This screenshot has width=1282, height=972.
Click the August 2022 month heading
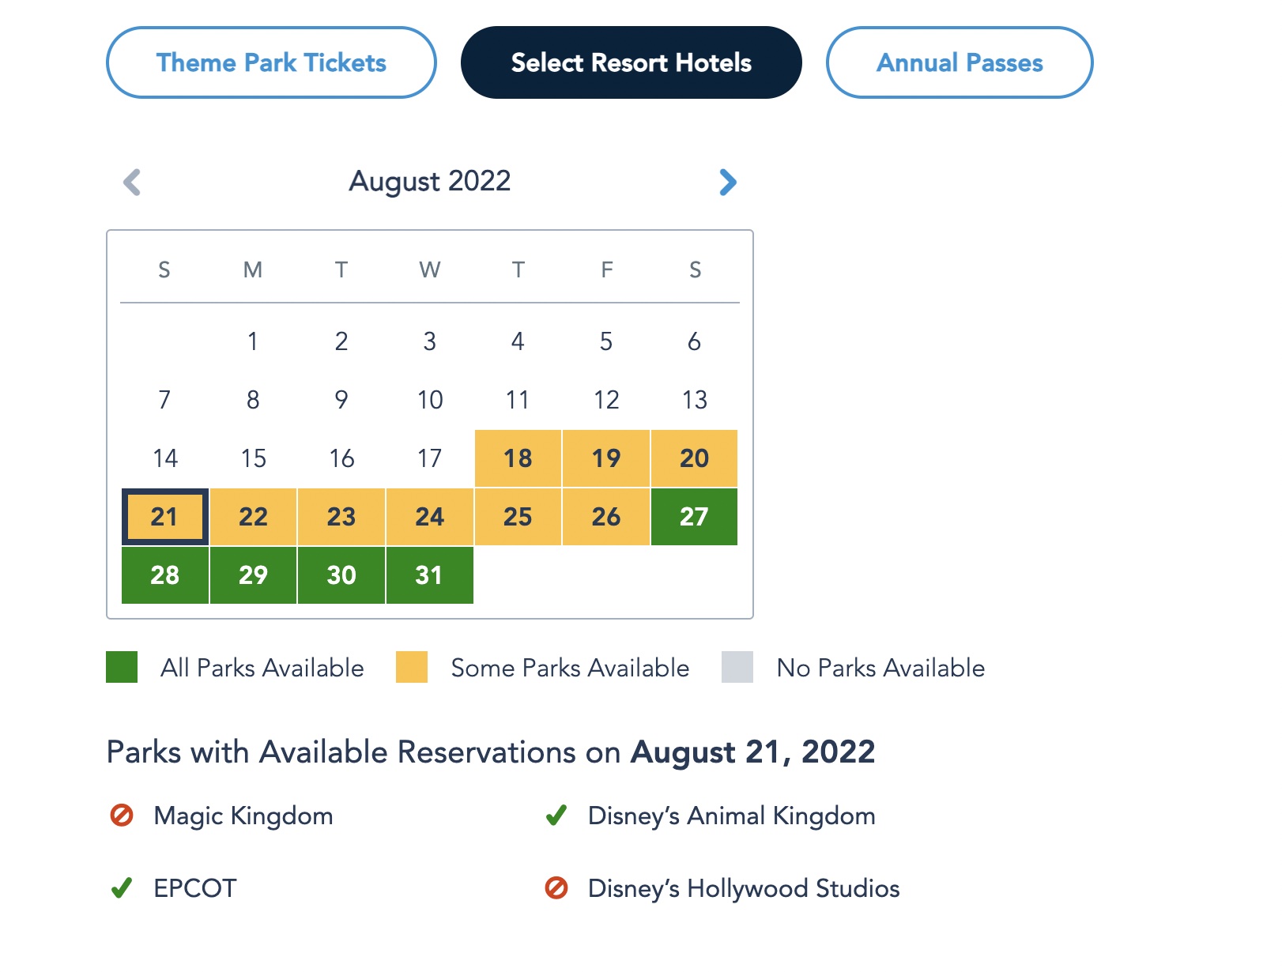[430, 181]
